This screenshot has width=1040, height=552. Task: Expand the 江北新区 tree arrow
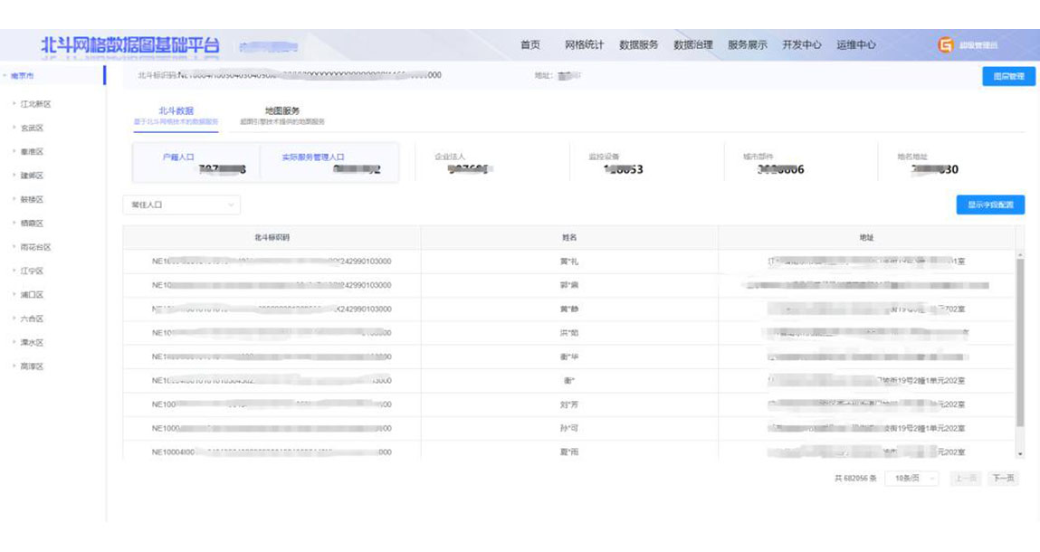[x=14, y=104]
